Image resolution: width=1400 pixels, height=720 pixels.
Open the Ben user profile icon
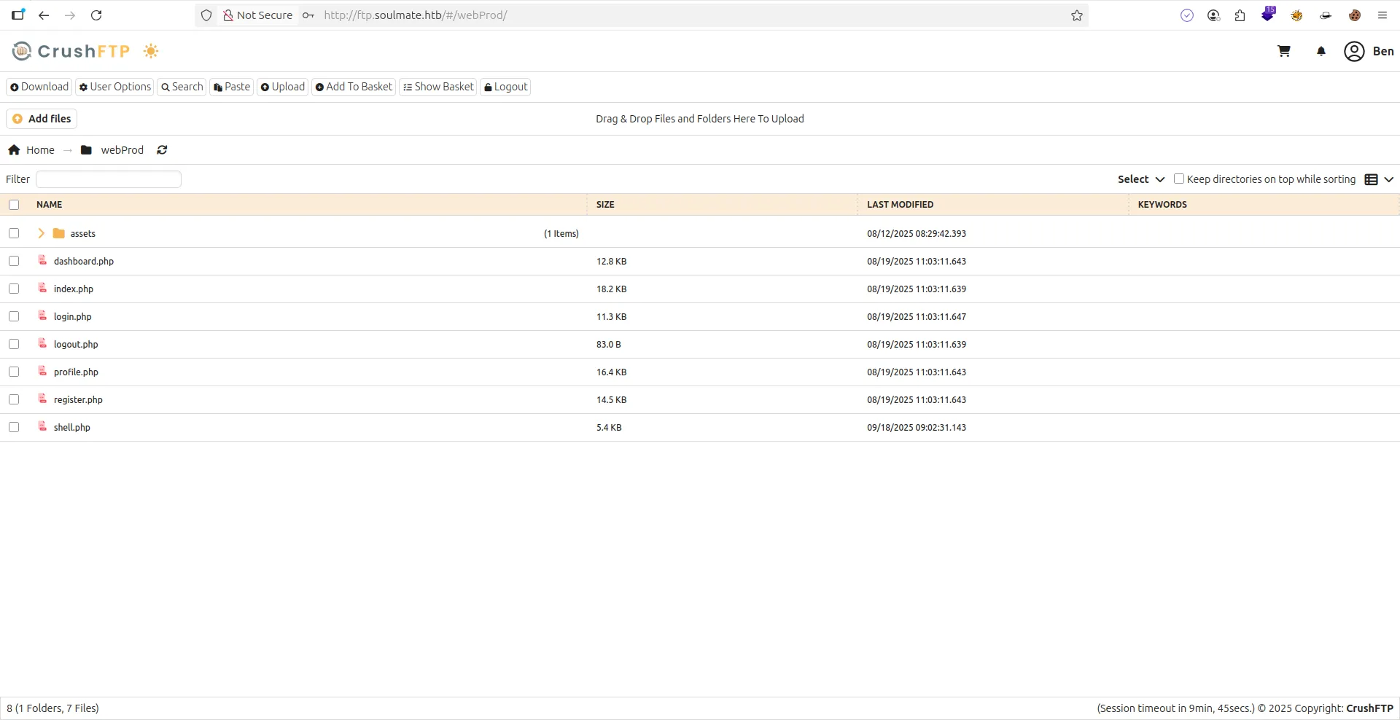[1354, 51]
